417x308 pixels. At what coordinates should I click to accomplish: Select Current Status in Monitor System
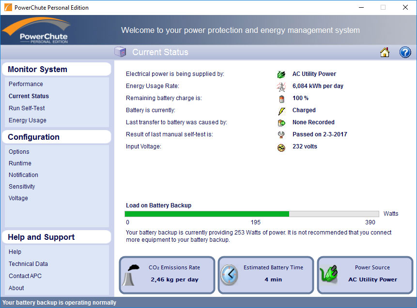pos(29,96)
